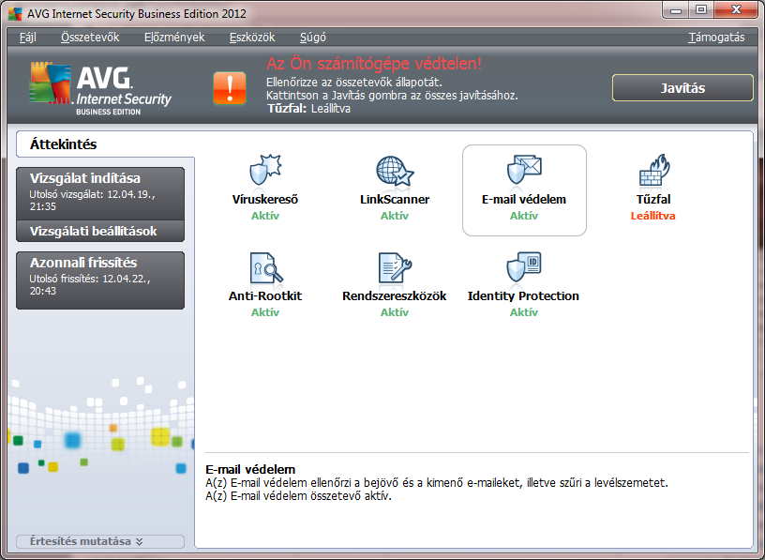Screen dimensions: 765x560
Task: Open Vizsgálati beállítások
Action: (x=100, y=231)
